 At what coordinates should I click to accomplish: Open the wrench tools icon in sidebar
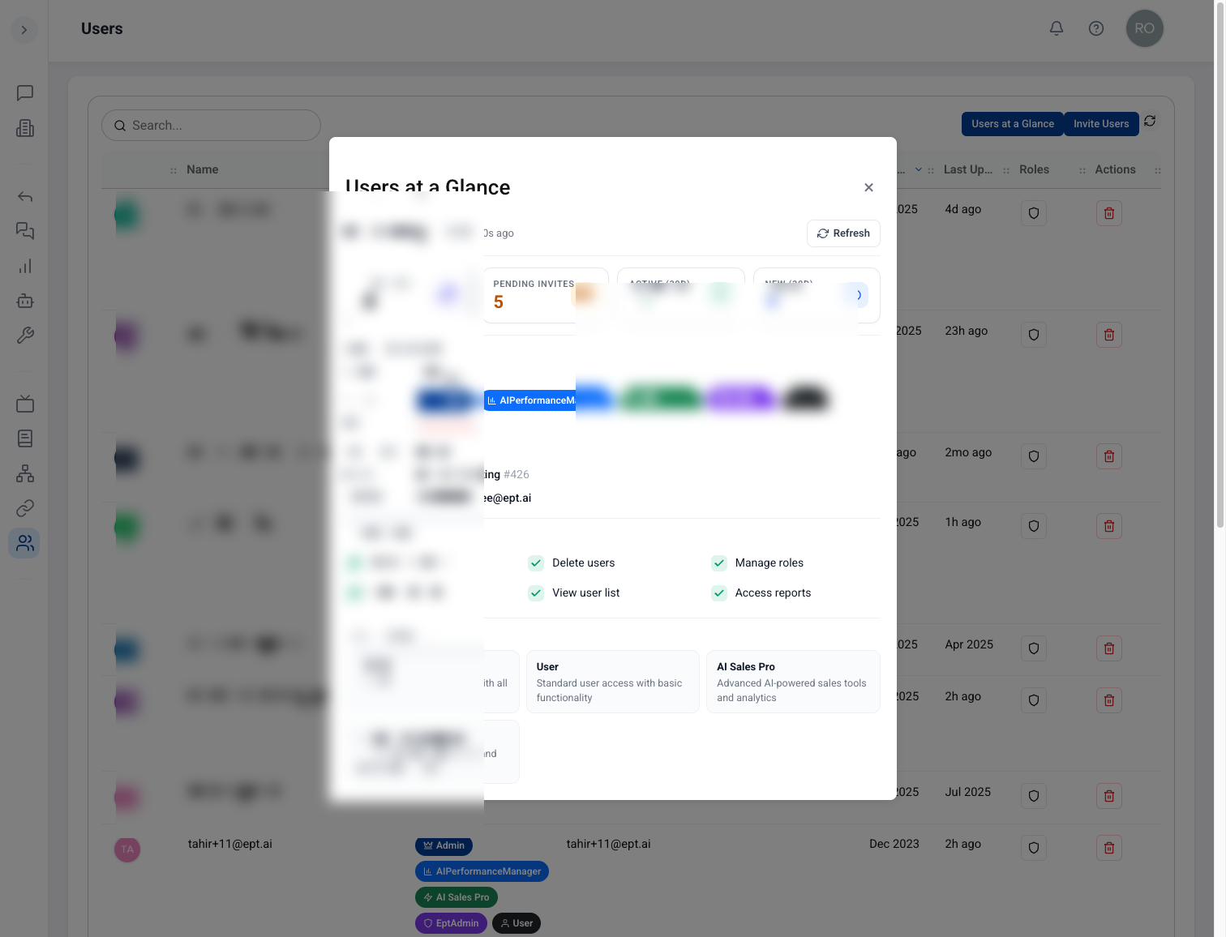tap(25, 336)
